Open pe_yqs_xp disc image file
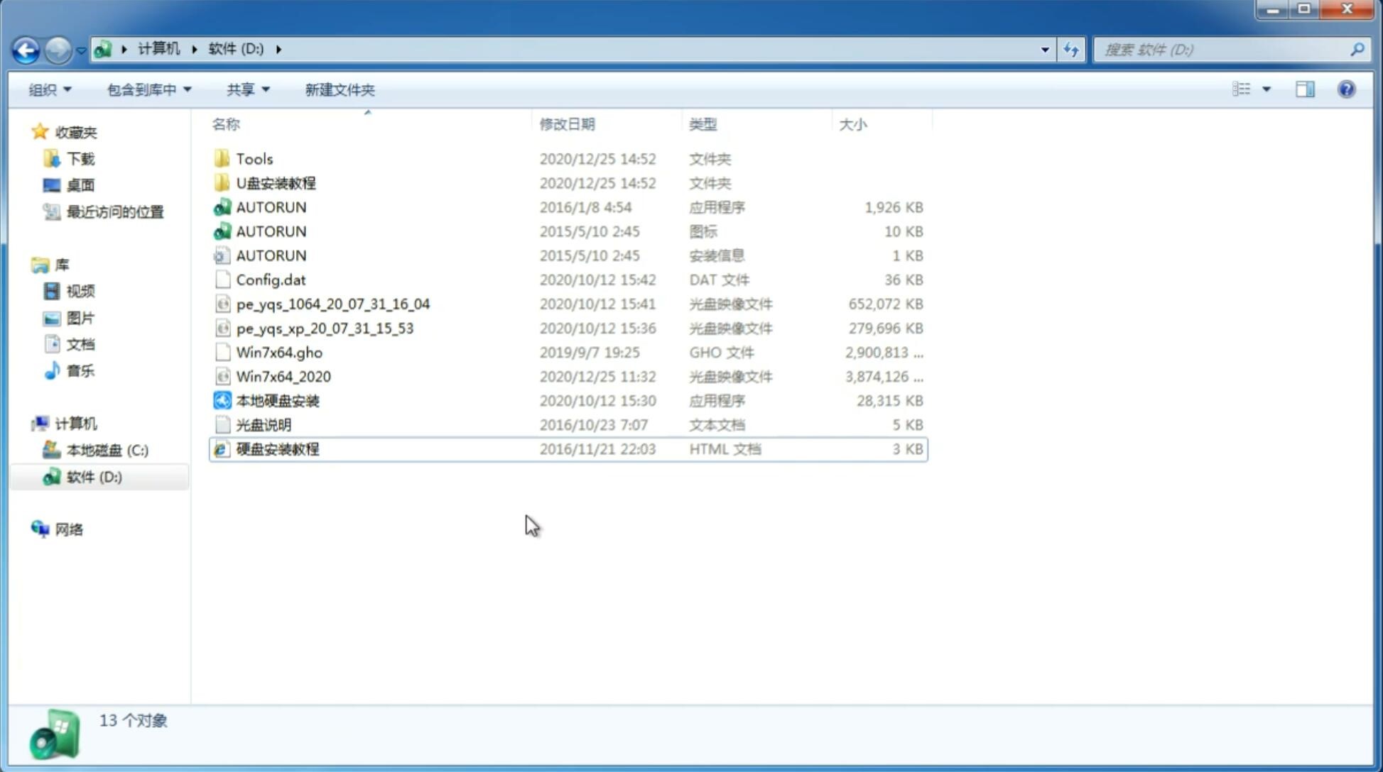The height and width of the screenshot is (772, 1383). point(325,328)
